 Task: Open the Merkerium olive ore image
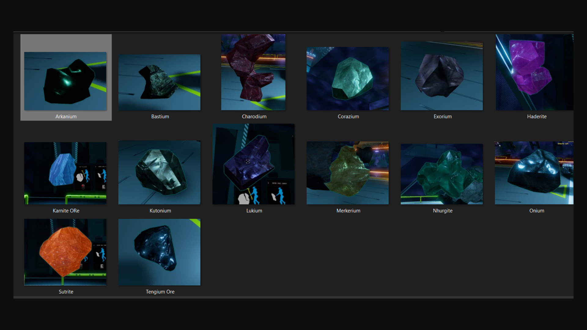[348, 173]
